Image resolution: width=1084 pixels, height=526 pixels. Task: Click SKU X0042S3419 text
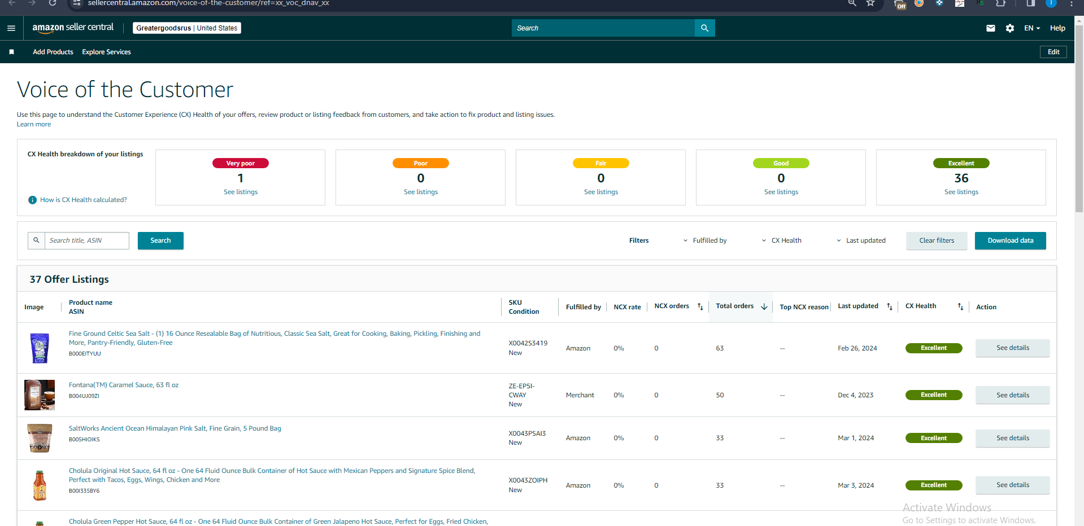[528, 343]
